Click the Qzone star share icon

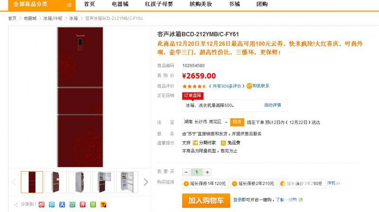click(x=72, y=204)
